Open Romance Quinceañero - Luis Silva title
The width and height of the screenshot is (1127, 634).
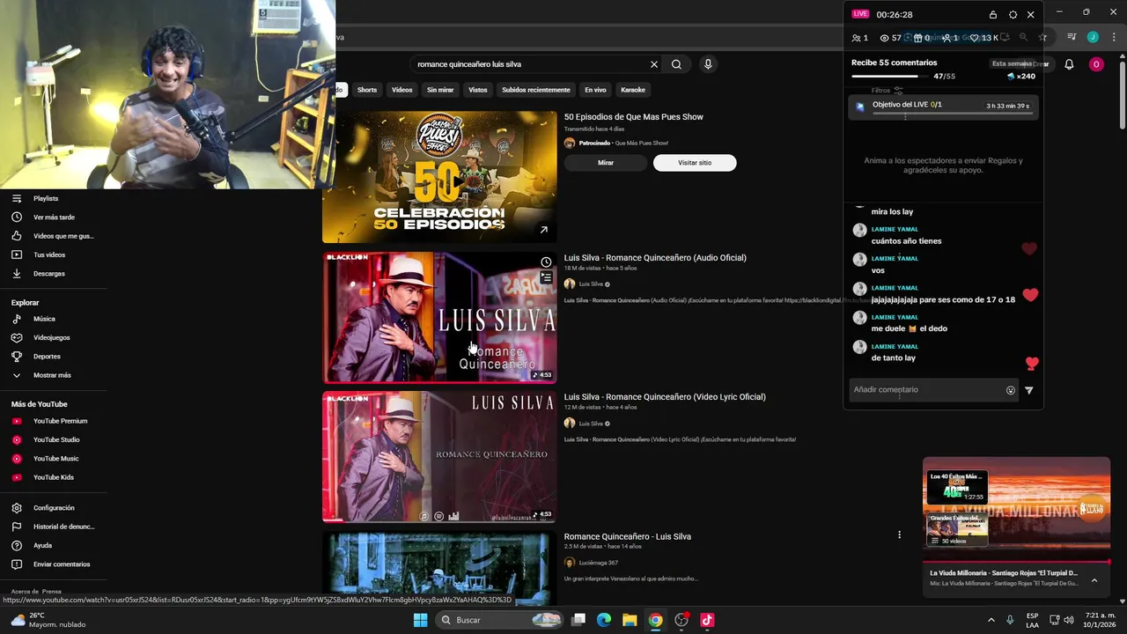[628, 536]
